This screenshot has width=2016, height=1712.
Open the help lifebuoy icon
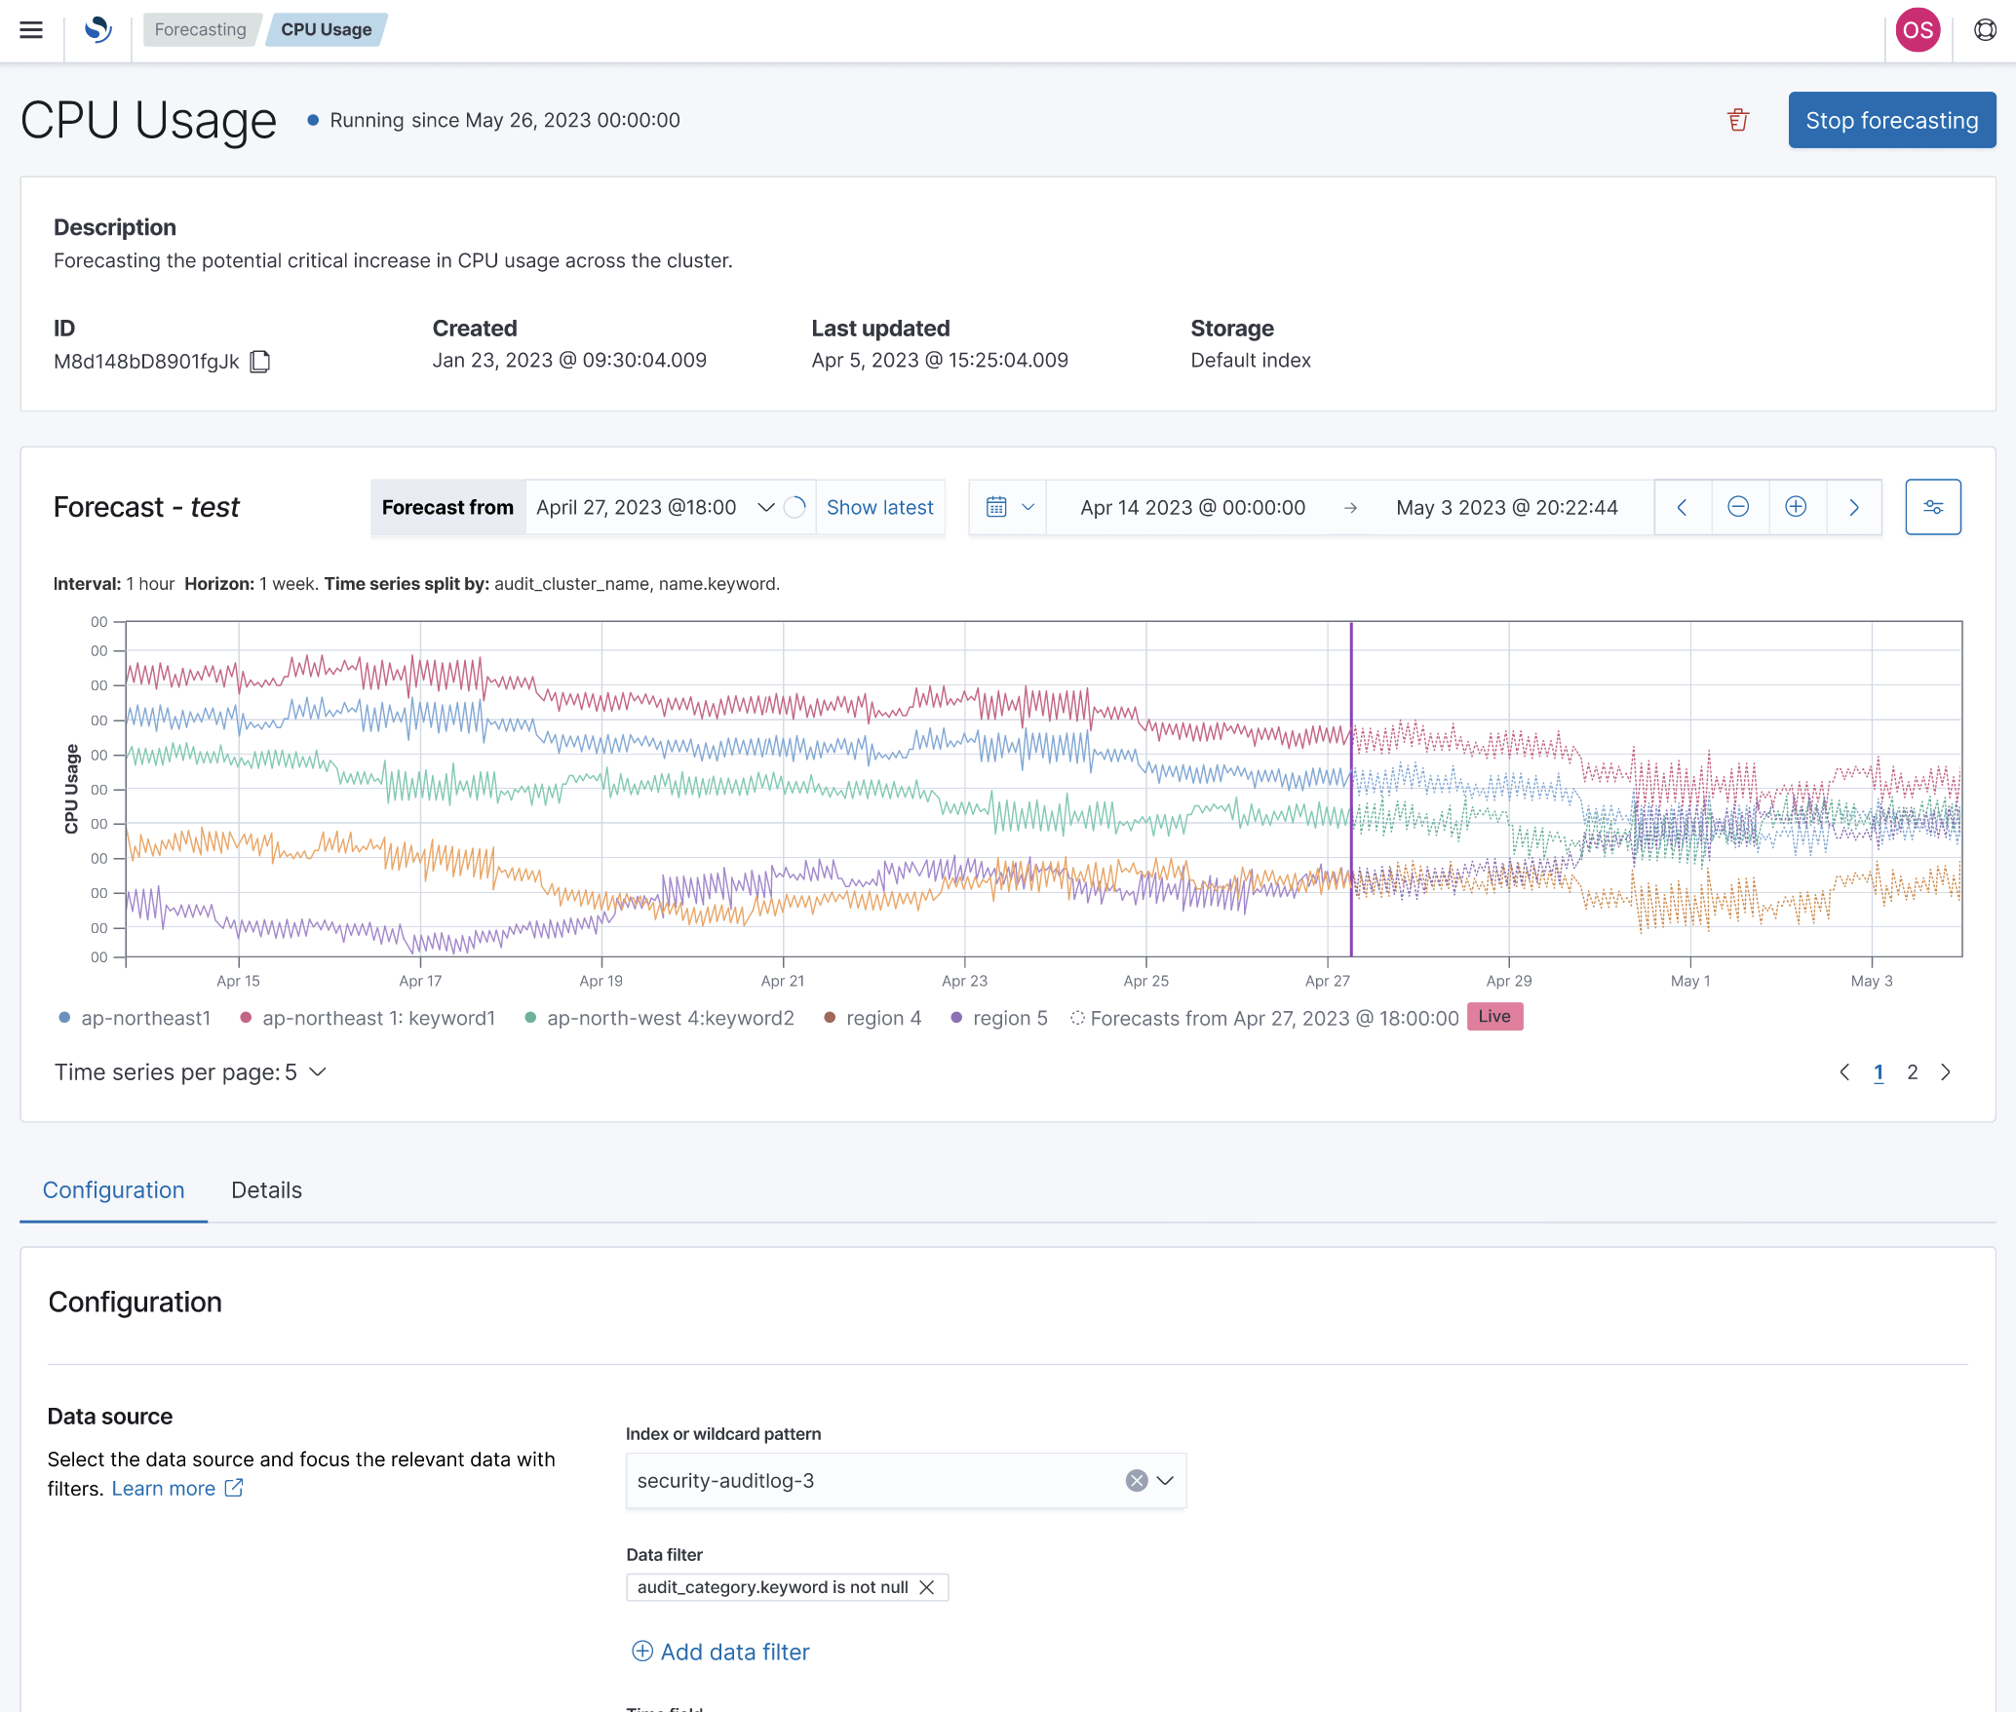tap(1986, 30)
